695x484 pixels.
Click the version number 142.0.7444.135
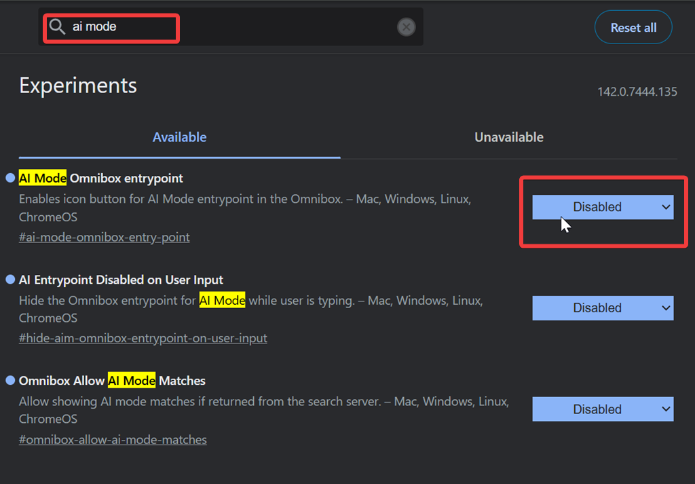coord(637,92)
